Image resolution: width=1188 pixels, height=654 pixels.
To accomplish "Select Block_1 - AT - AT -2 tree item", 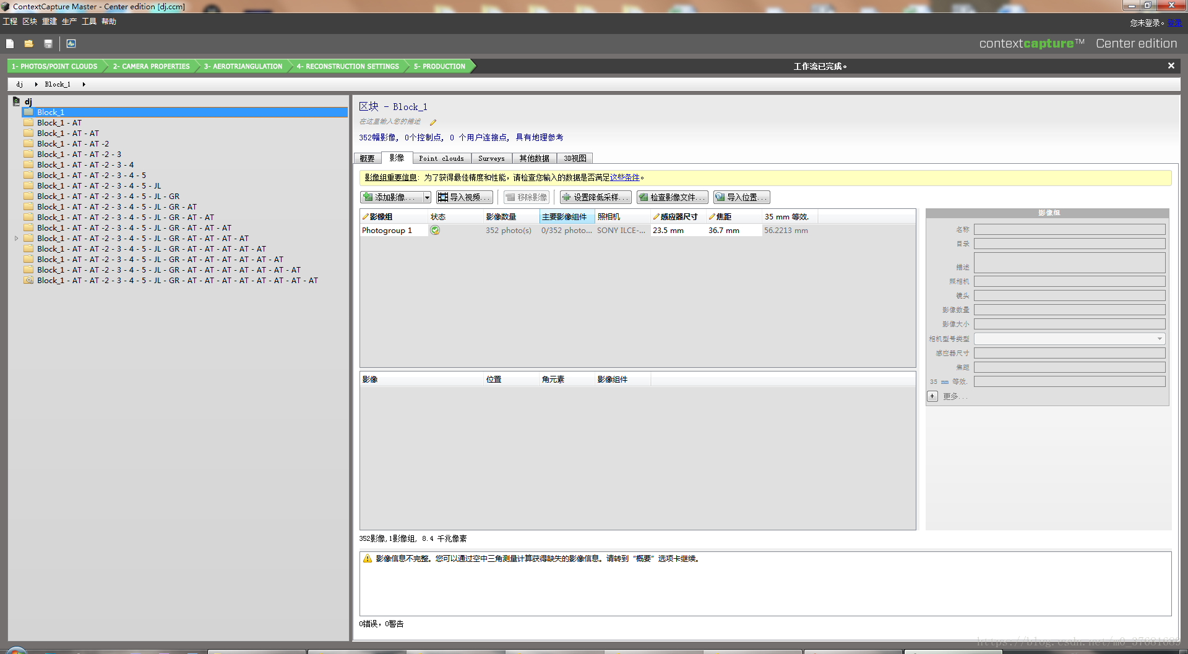I will (x=73, y=143).
